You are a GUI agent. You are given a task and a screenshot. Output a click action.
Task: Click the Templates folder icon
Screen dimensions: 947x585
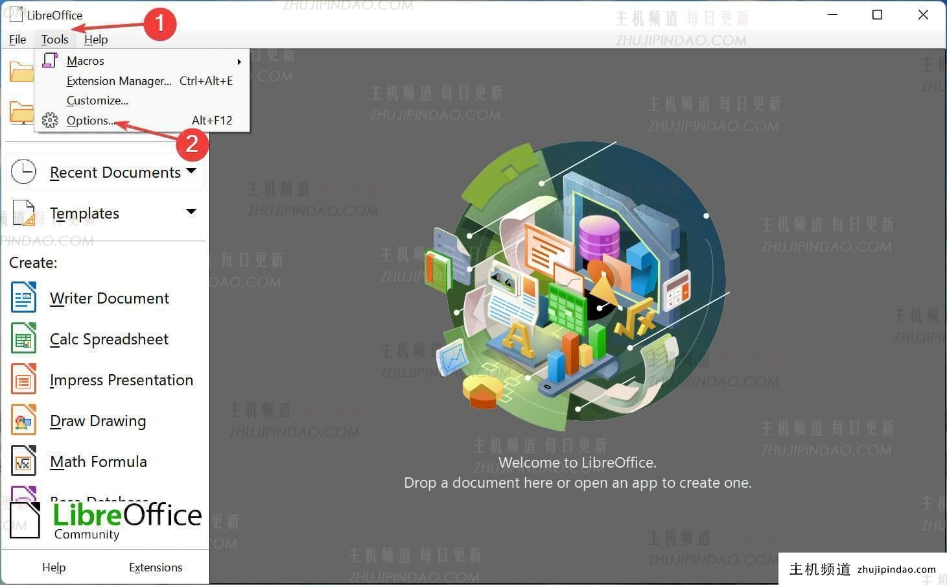24,212
